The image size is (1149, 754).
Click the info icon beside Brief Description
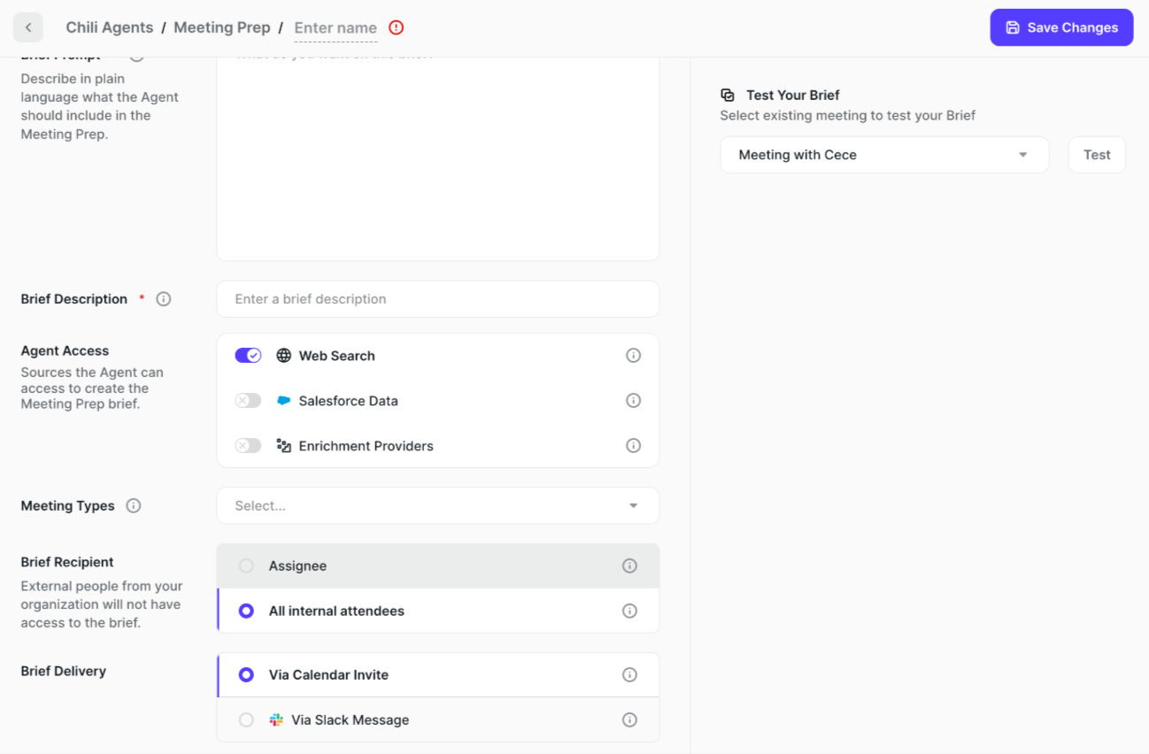(x=164, y=299)
